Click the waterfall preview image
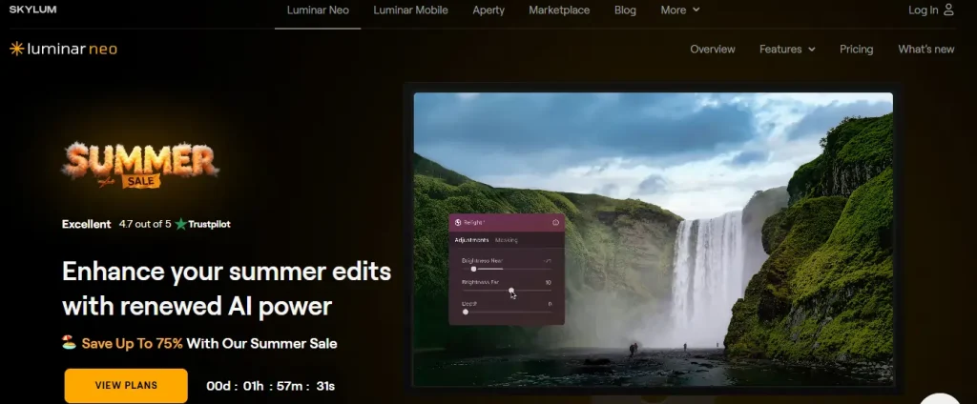The width and height of the screenshot is (977, 404). pos(653,239)
